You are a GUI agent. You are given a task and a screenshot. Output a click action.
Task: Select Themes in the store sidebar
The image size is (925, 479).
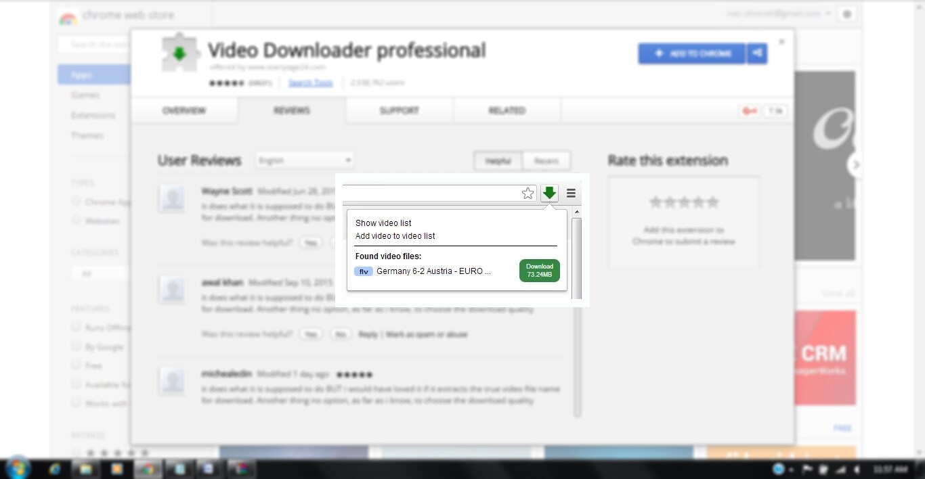click(x=87, y=135)
